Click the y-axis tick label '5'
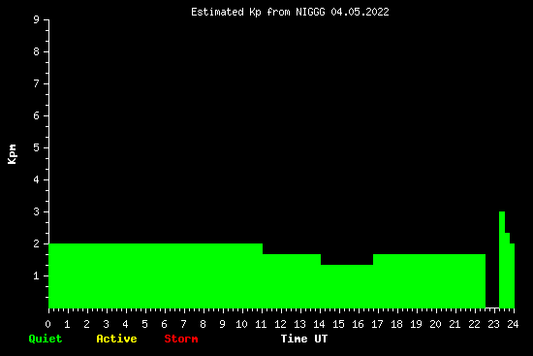The width and height of the screenshot is (533, 356). [37, 147]
